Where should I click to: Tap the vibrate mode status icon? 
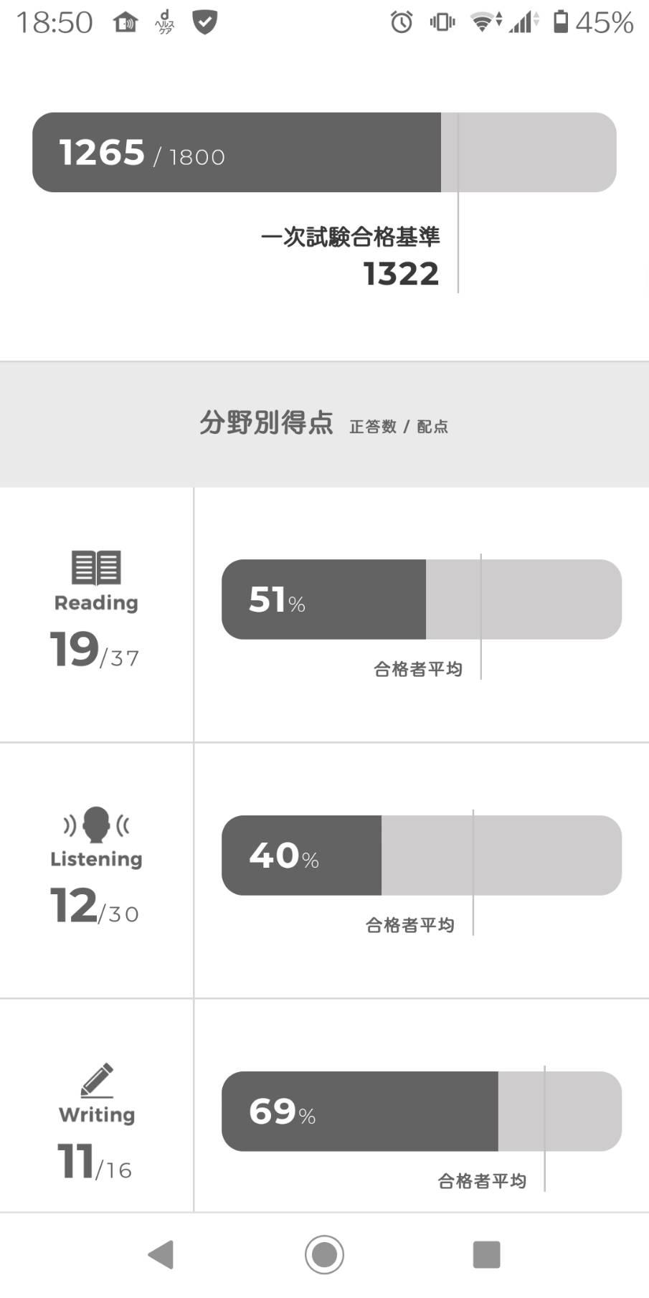click(442, 22)
